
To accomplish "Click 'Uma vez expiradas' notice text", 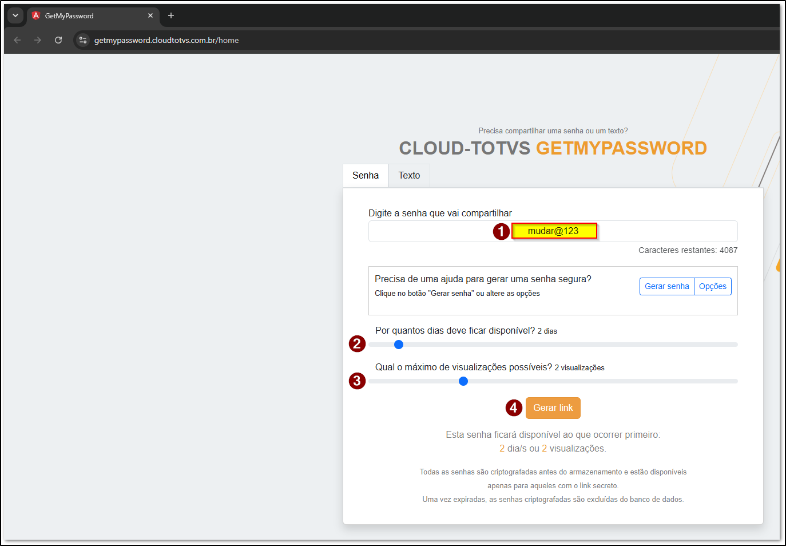I will pyautogui.click(x=553, y=500).
